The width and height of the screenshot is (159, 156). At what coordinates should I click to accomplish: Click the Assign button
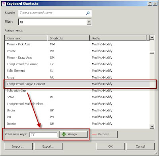[73, 135]
